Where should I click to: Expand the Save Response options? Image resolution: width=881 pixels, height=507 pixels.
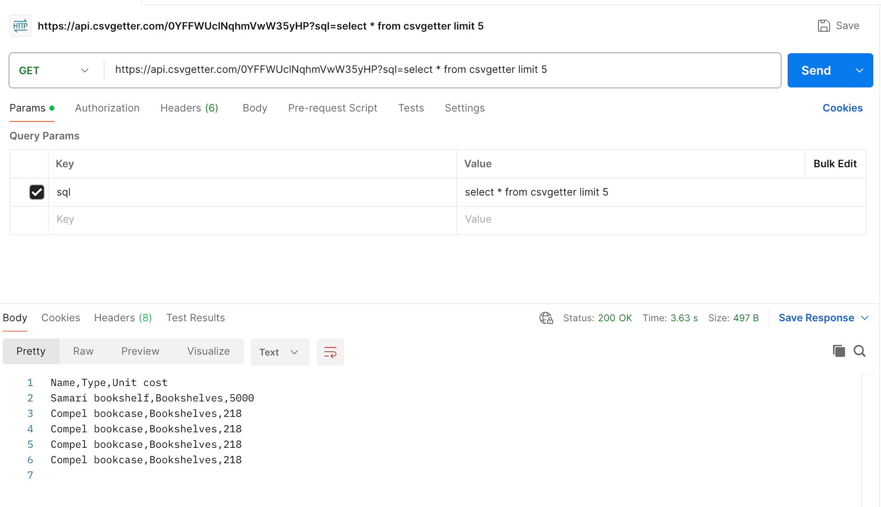click(865, 317)
